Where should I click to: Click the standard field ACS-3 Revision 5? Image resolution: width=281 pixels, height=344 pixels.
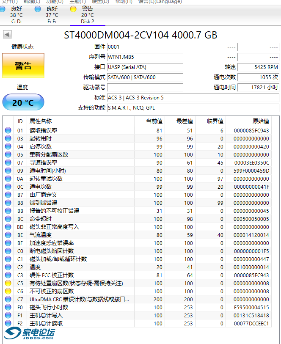pyautogui.click(x=193, y=98)
